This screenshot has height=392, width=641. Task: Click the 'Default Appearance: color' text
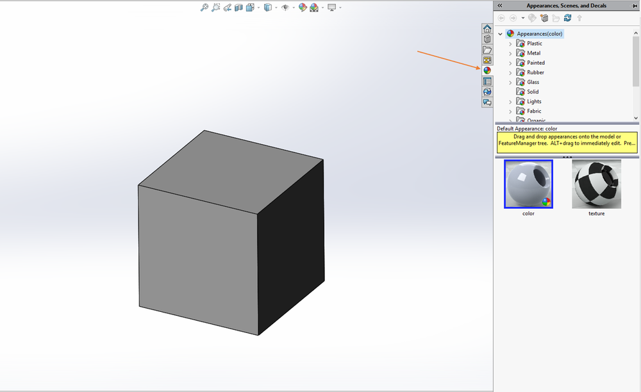click(x=527, y=129)
